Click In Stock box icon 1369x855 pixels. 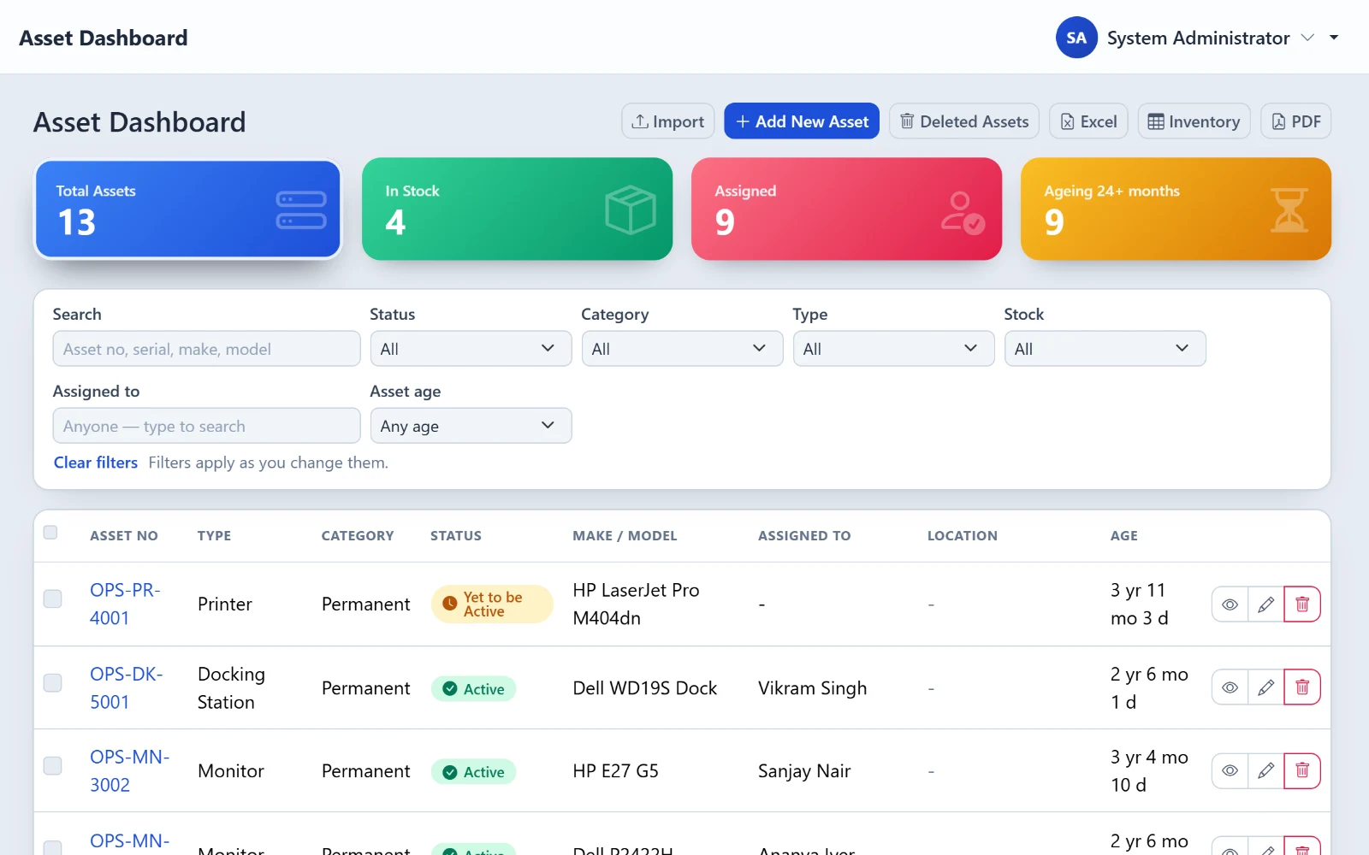click(x=631, y=209)
